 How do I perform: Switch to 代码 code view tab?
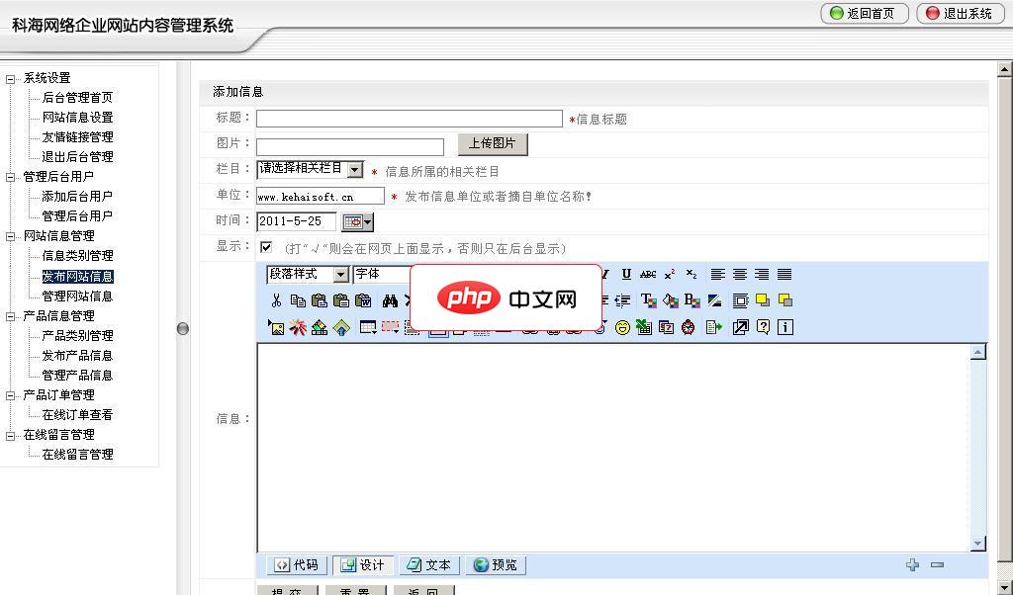[297, 565]
